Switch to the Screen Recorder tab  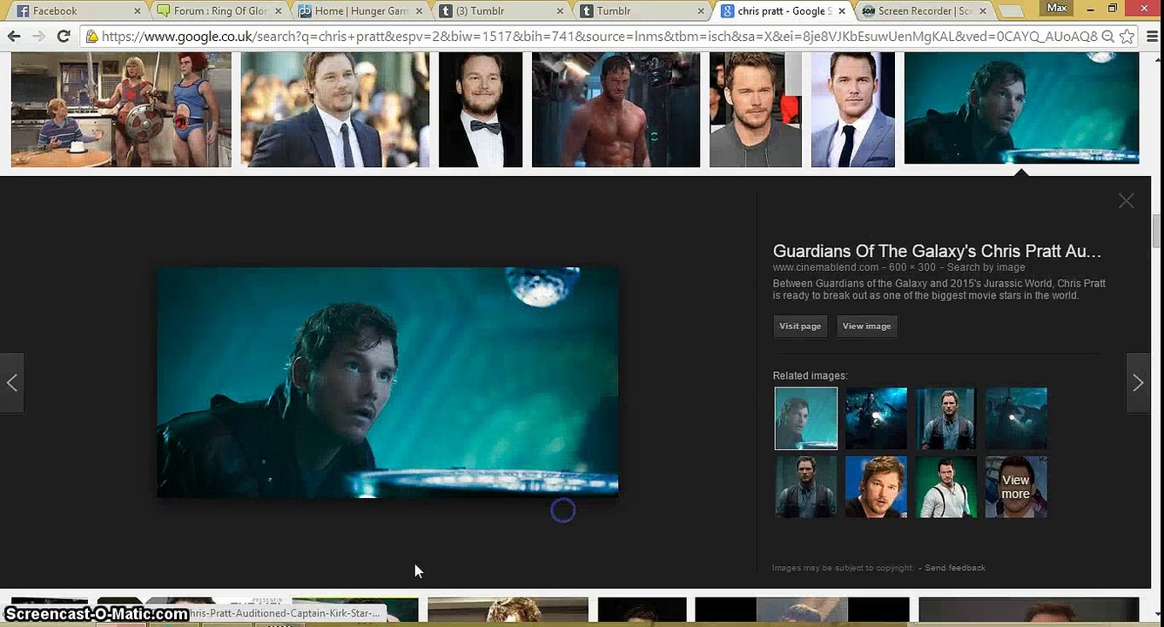coord(923,11)
